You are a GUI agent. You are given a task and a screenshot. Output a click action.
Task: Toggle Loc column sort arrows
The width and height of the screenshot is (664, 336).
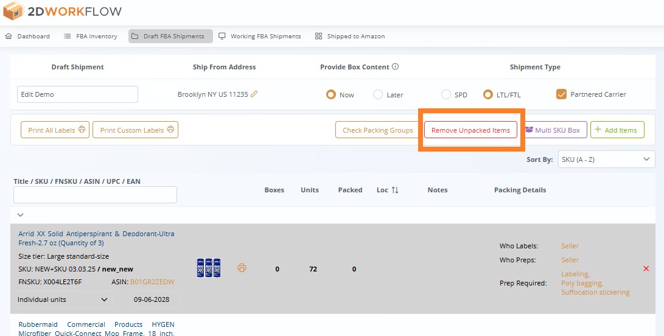[394, 190]
